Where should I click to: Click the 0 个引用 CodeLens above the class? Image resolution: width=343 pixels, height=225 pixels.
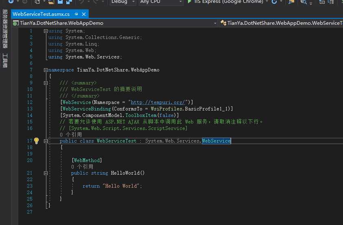pos(71,134)
